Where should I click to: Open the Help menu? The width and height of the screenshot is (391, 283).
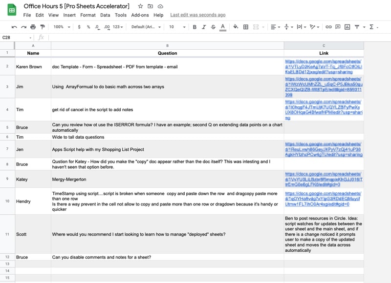(x=158, y=15)
